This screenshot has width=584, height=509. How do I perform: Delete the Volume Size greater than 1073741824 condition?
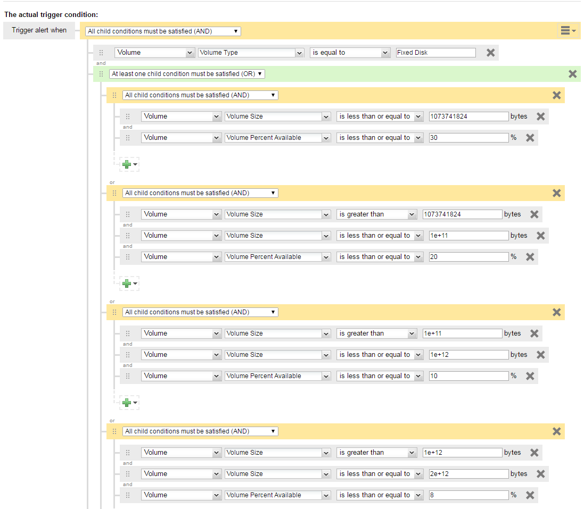pyautogui.click(x=534, y=214)
